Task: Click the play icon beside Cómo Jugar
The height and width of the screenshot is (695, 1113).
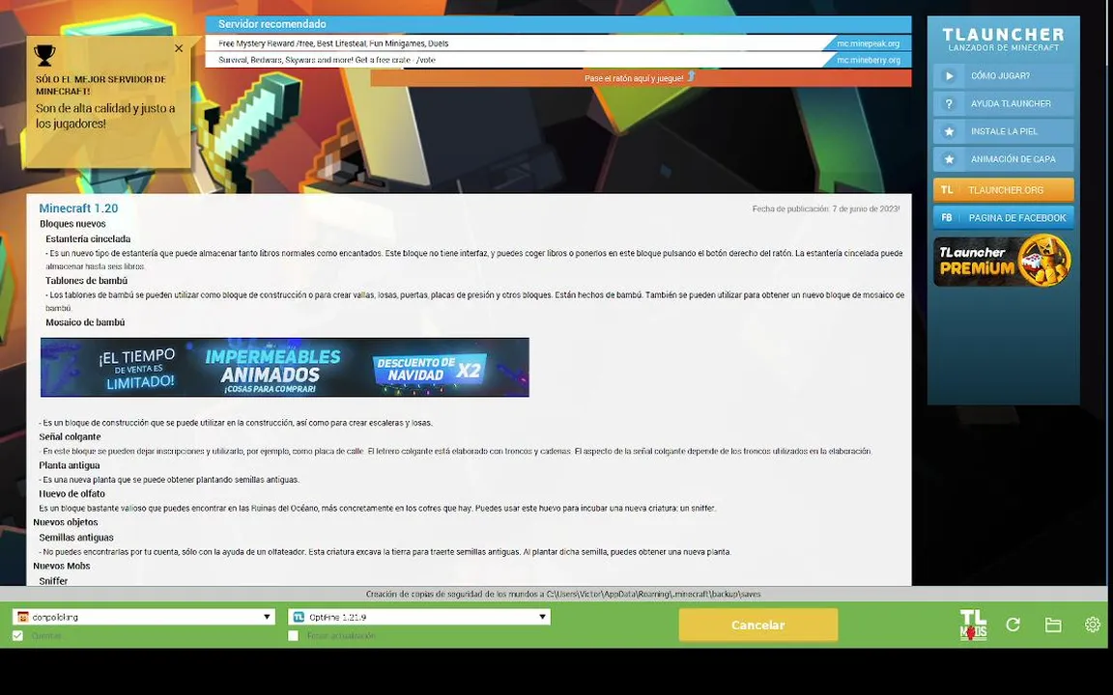Action: pyautogui.click(x=949, y=76)
